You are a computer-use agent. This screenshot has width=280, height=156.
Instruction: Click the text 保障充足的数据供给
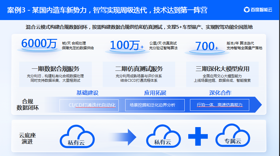[x=78, y=48]
